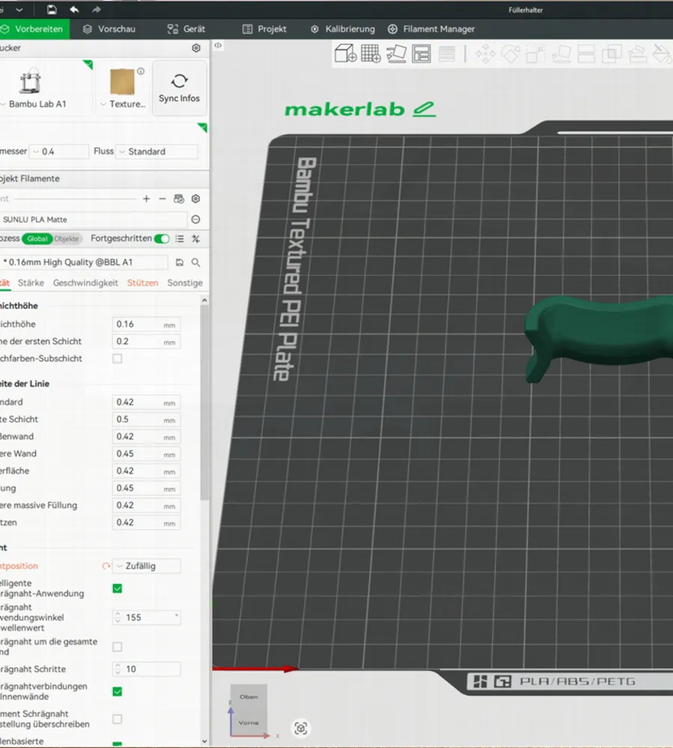Open the seam position Zufällig dropdown
Viewport: 673px width, 748px height.
click(x=147, y=565)
